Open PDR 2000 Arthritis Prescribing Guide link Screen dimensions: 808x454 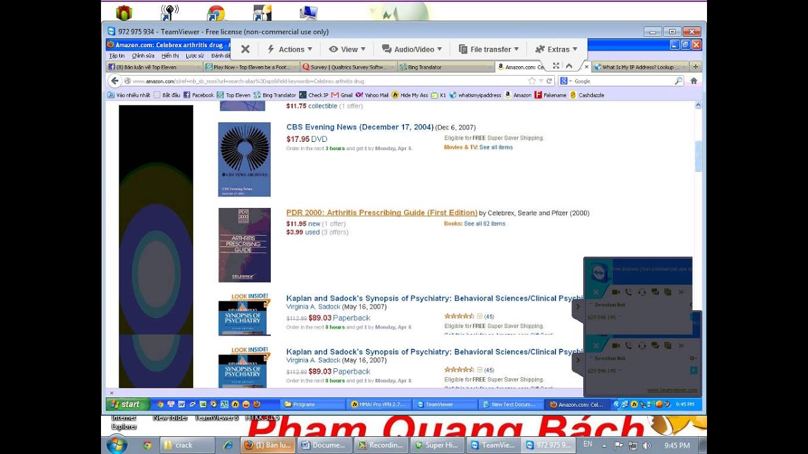pyautogui.click(x=381, y=213)
